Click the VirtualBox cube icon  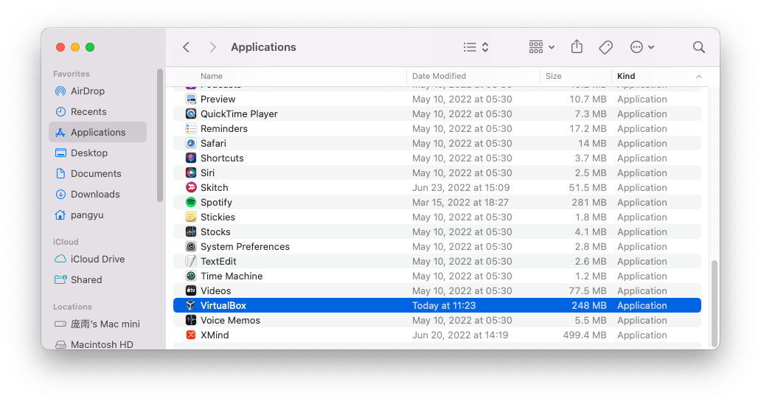click(191, 305)
